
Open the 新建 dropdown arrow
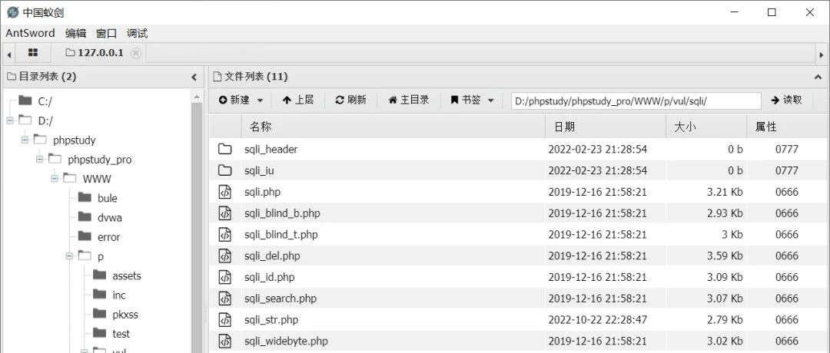(x=260, y=100)
